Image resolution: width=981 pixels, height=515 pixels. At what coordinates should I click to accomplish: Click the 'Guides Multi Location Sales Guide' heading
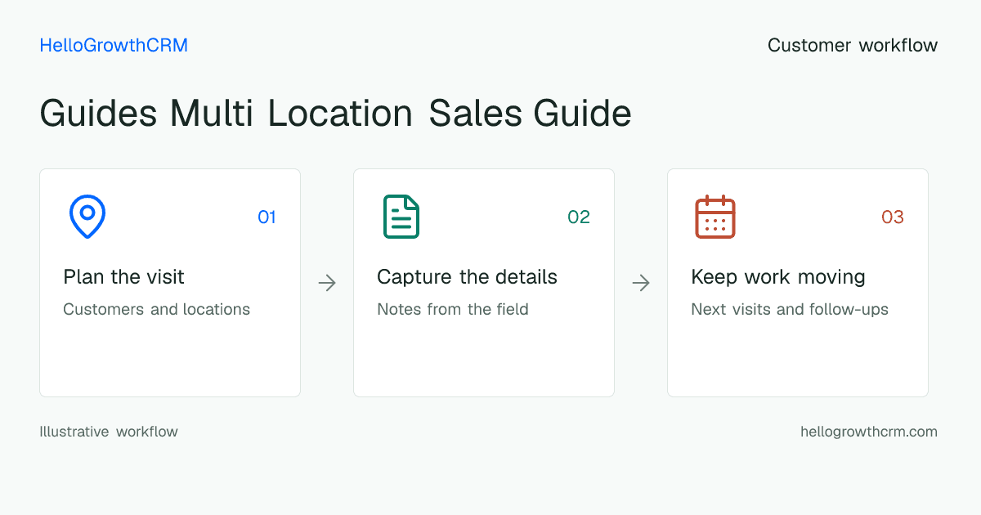click(335, 114)
